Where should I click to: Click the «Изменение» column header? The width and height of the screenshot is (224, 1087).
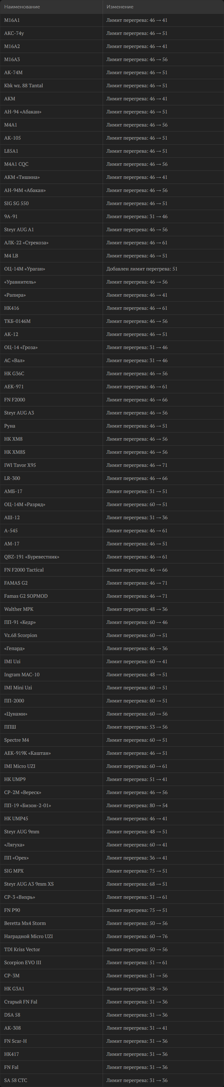click(x=120, y=7)
